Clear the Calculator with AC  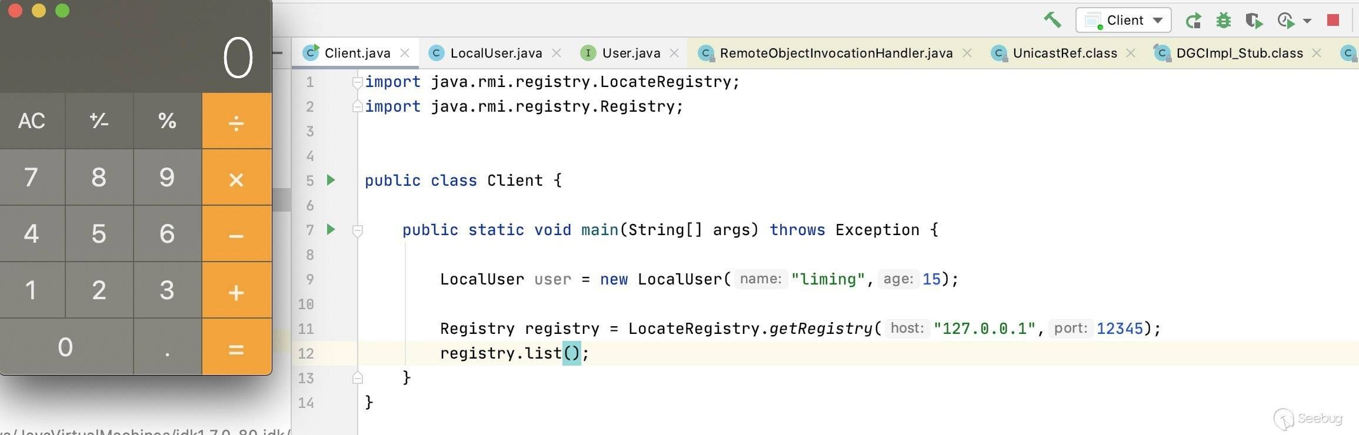point(32,121)
